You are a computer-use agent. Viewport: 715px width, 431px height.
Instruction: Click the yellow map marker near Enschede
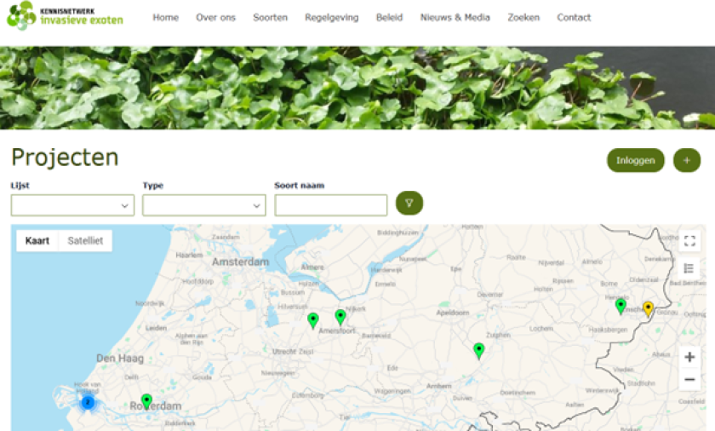tap(648, 307)
